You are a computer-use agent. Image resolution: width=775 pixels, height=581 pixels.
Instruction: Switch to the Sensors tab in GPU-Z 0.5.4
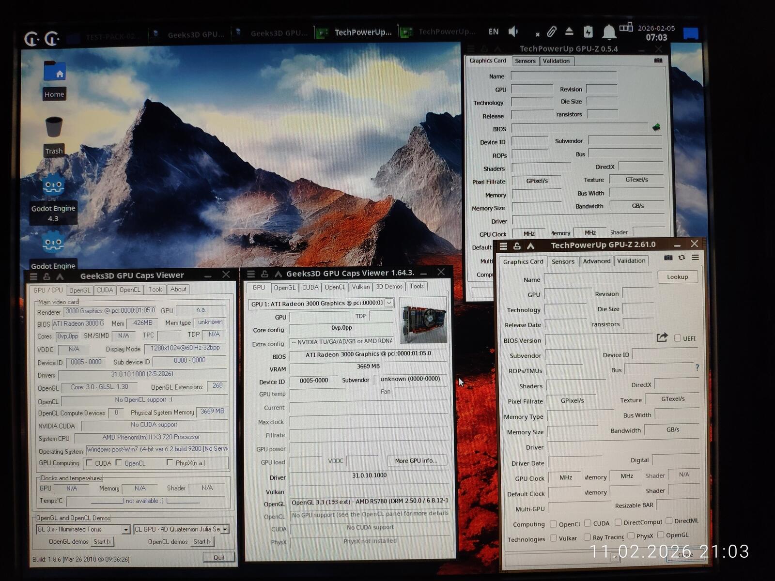pyautogui.click(x=525, y=61)
